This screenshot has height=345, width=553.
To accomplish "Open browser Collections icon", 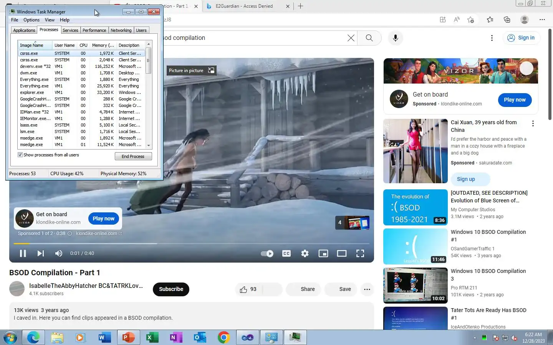I will point(507,20).
